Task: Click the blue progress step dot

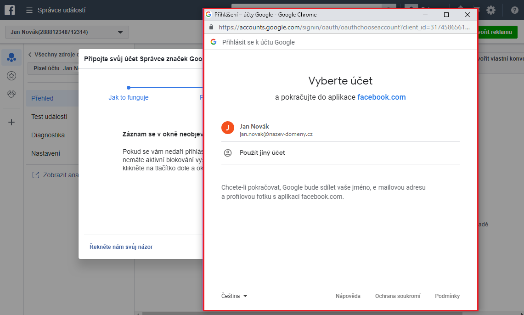Action: pyautogui.click(x=129, y=88)
